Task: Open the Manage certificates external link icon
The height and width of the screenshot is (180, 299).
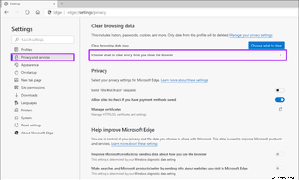Action: [280, 109]
